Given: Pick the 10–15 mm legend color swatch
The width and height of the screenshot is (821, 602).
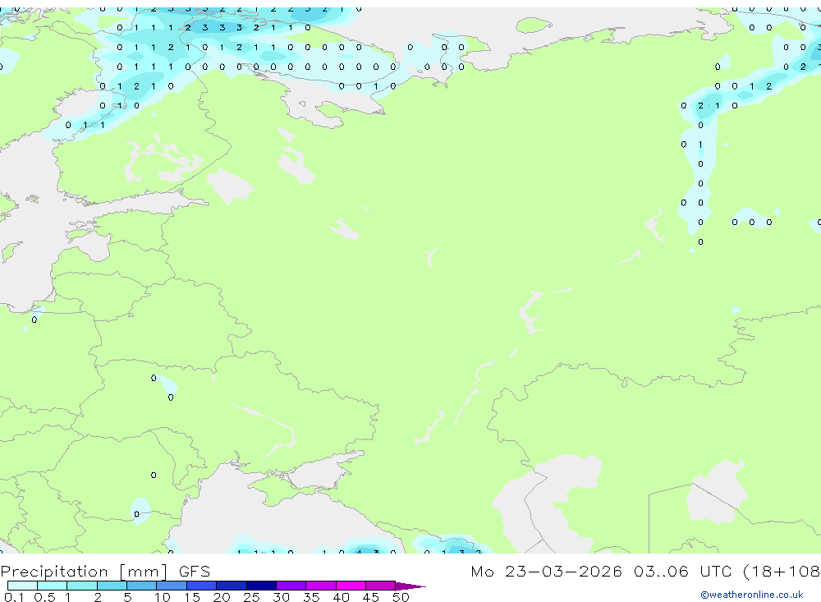Looking at the screenshot, I should (x=172, y=586).
